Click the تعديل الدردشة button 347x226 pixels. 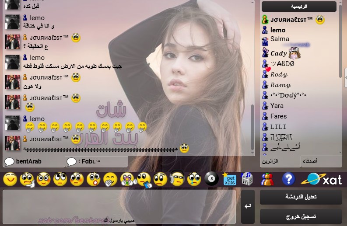pos(301,197)
